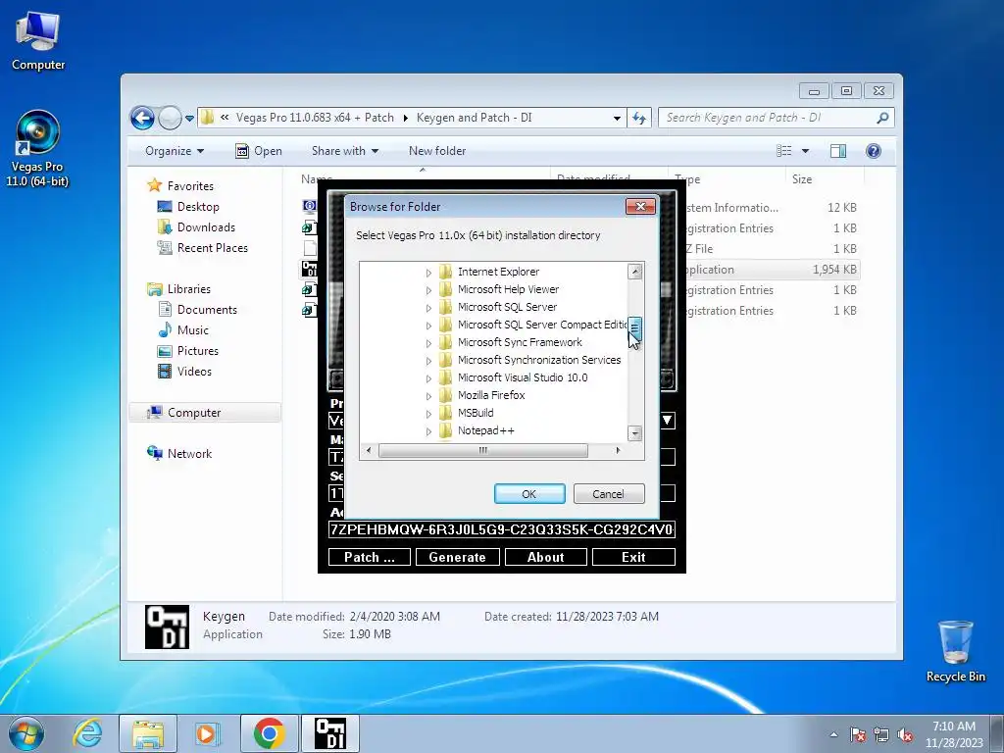The width and height of the screenshot is (1004, 753).
Task: Click the vertical scrollbar thumb in folder tree
Action: pos(634,327)
